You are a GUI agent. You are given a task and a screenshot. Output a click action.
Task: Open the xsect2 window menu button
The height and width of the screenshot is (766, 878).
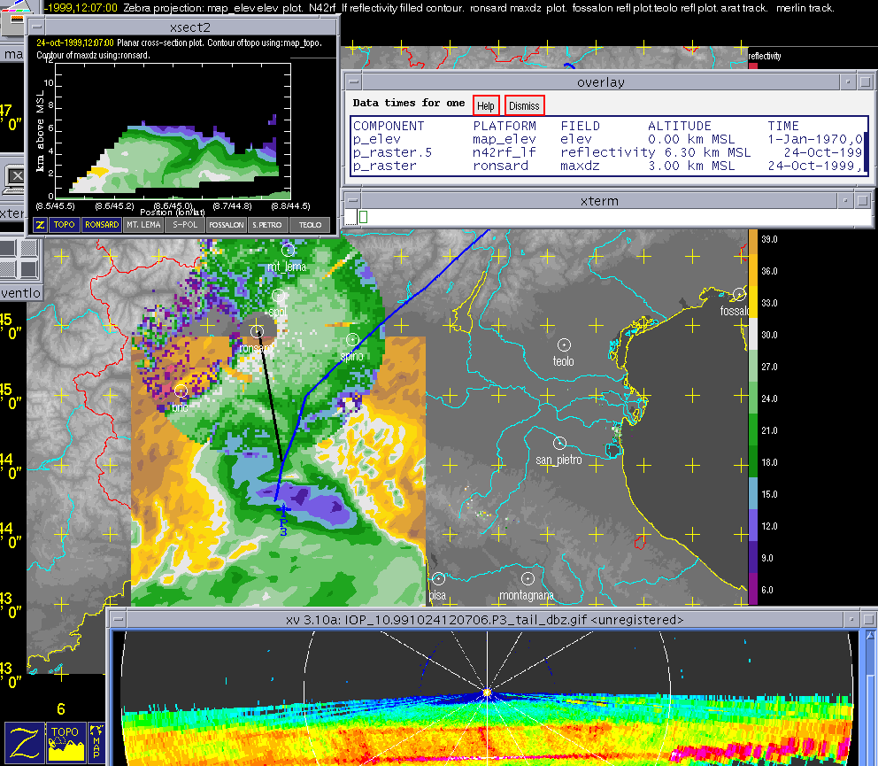tap(35, 27)
